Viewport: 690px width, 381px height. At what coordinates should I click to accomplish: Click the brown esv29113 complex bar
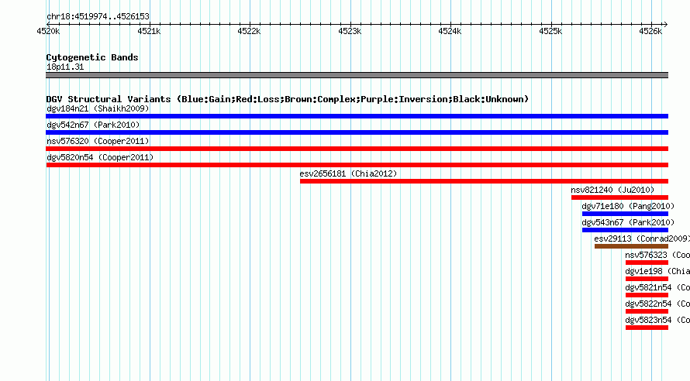coord(632,246)
